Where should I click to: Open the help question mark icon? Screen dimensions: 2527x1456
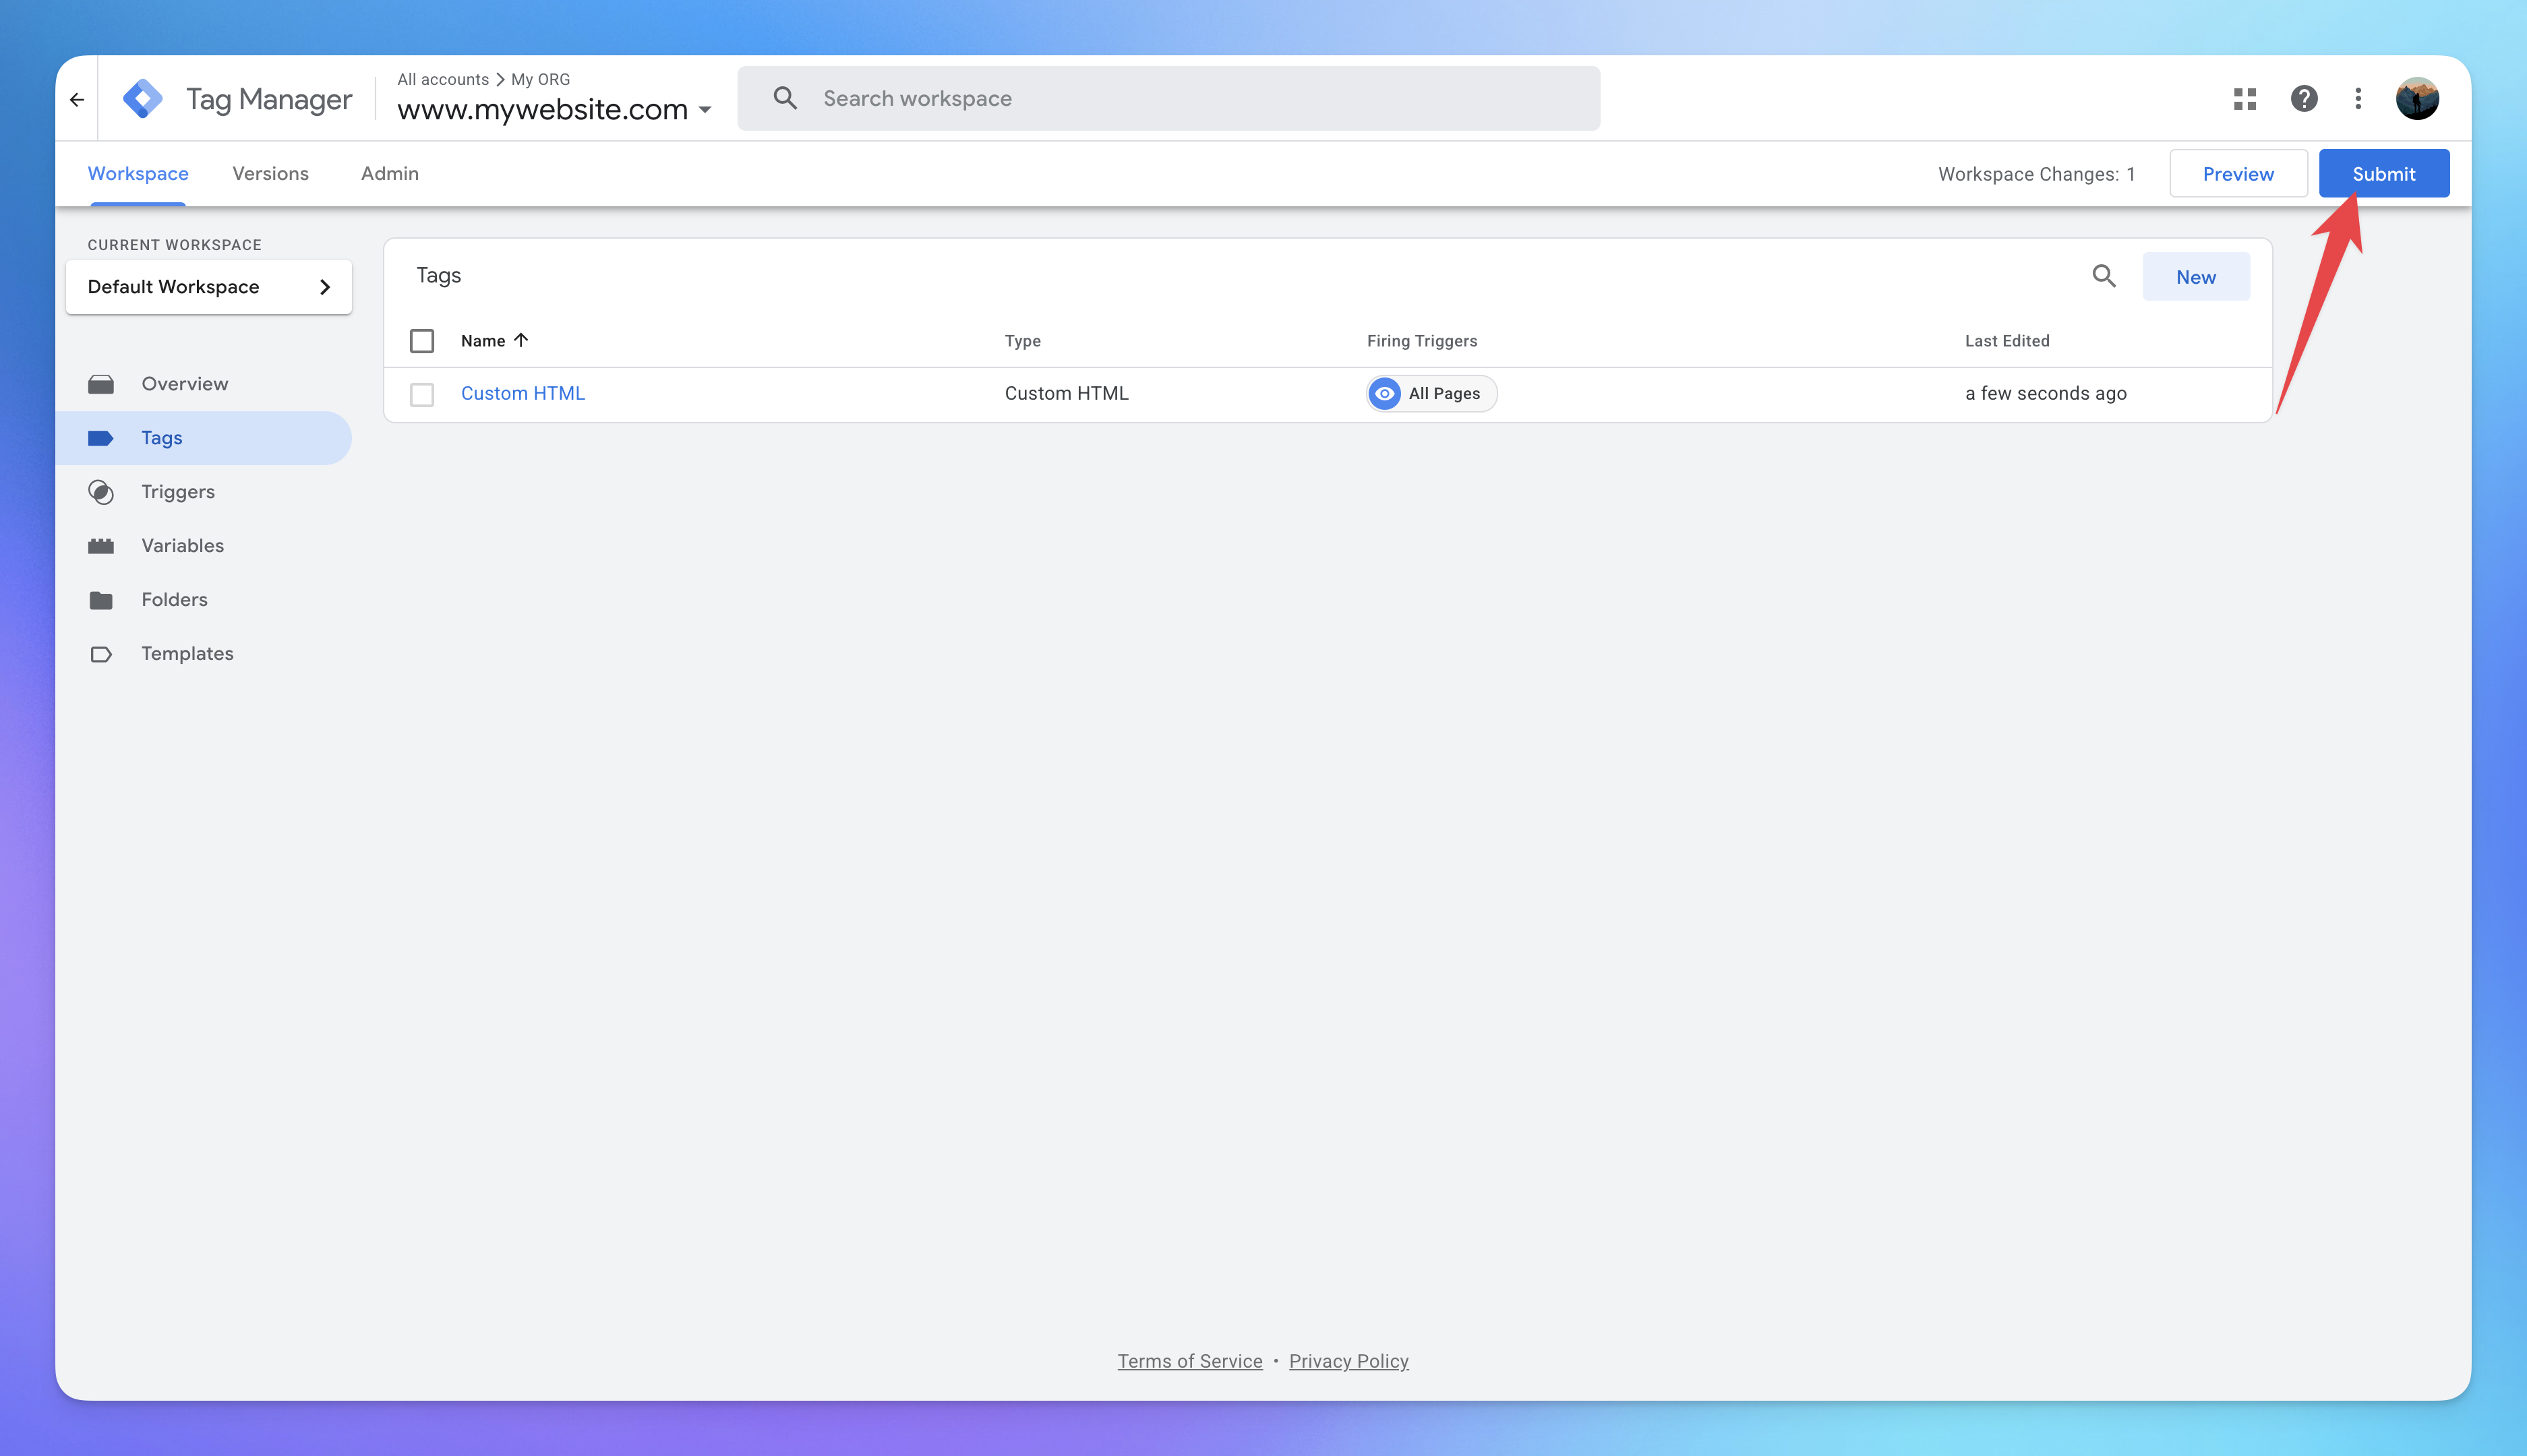click(x=2304, y=99)
